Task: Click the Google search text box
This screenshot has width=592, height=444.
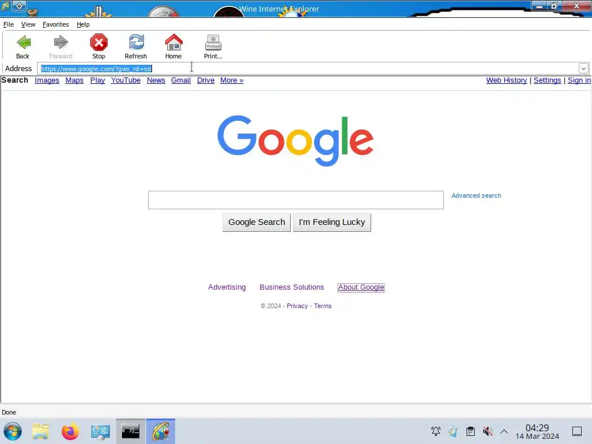Action: [x=295, y=200]
